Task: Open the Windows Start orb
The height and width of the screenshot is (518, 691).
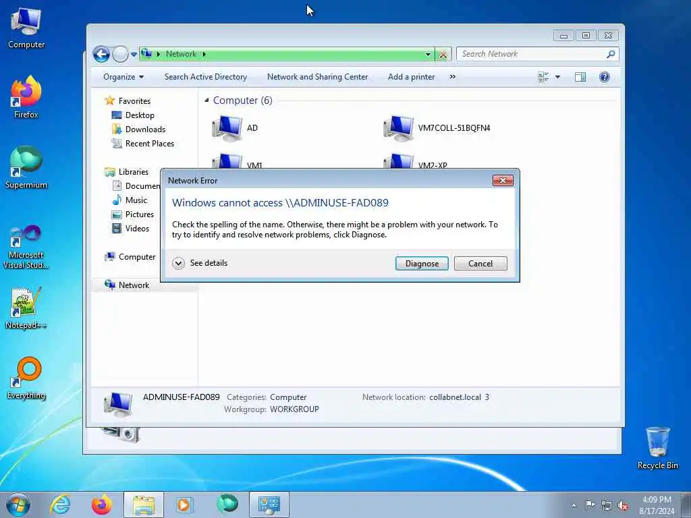Action: coord(18,505)
